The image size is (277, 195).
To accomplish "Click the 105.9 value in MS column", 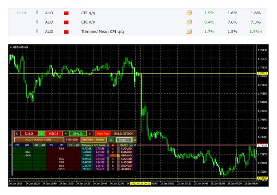I will coord(61,169).
